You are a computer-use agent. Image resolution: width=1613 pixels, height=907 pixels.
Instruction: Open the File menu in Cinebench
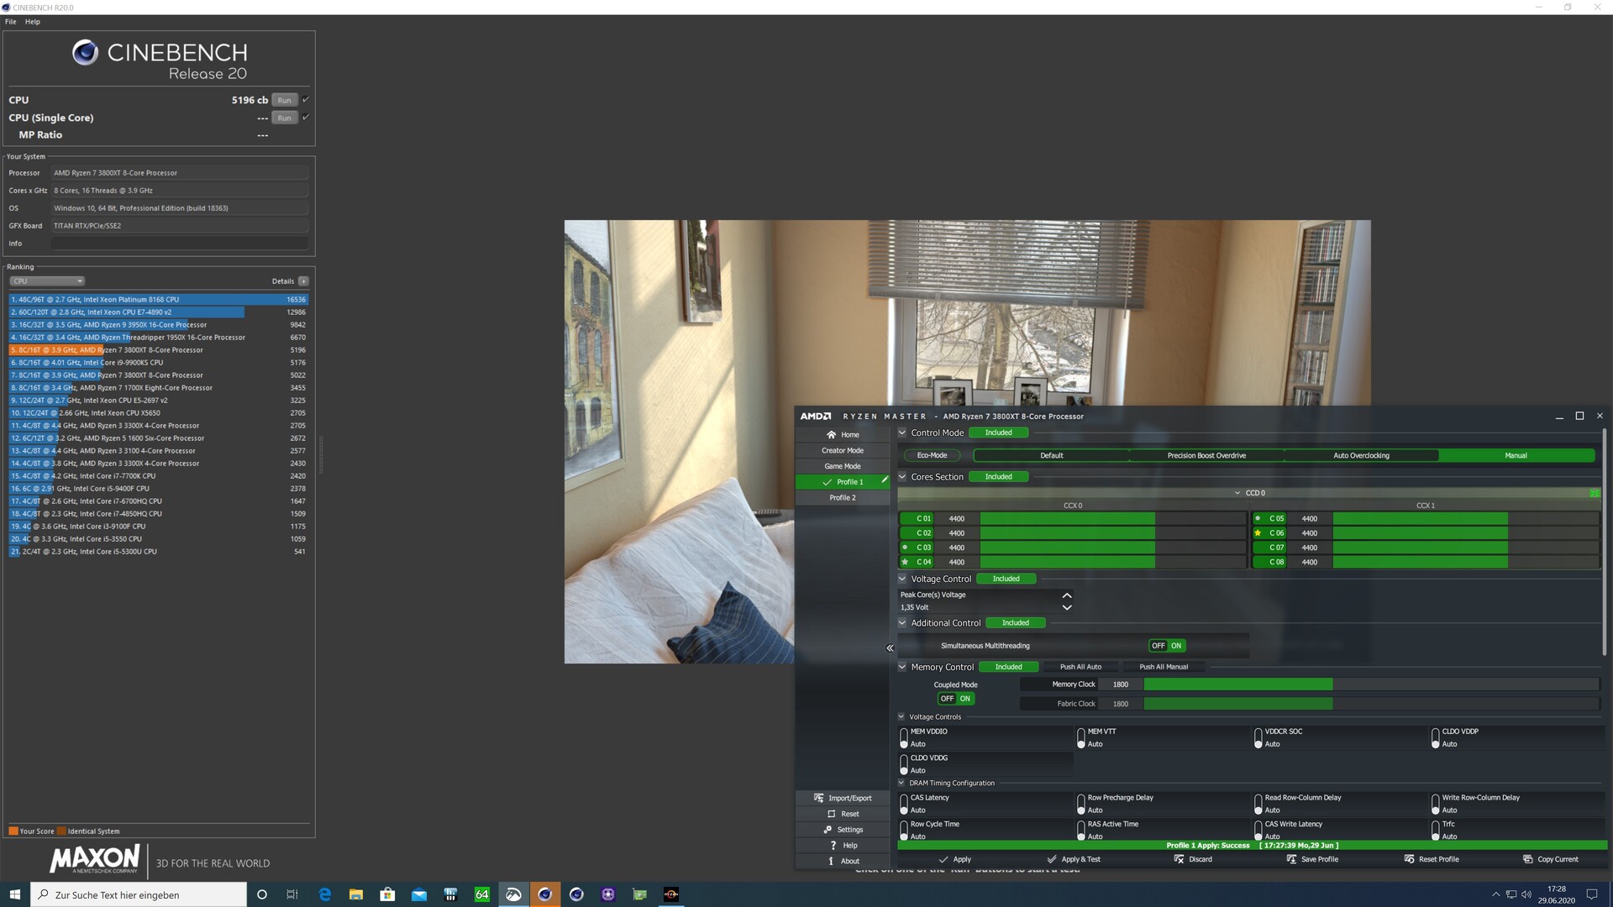tap(11, 22)
